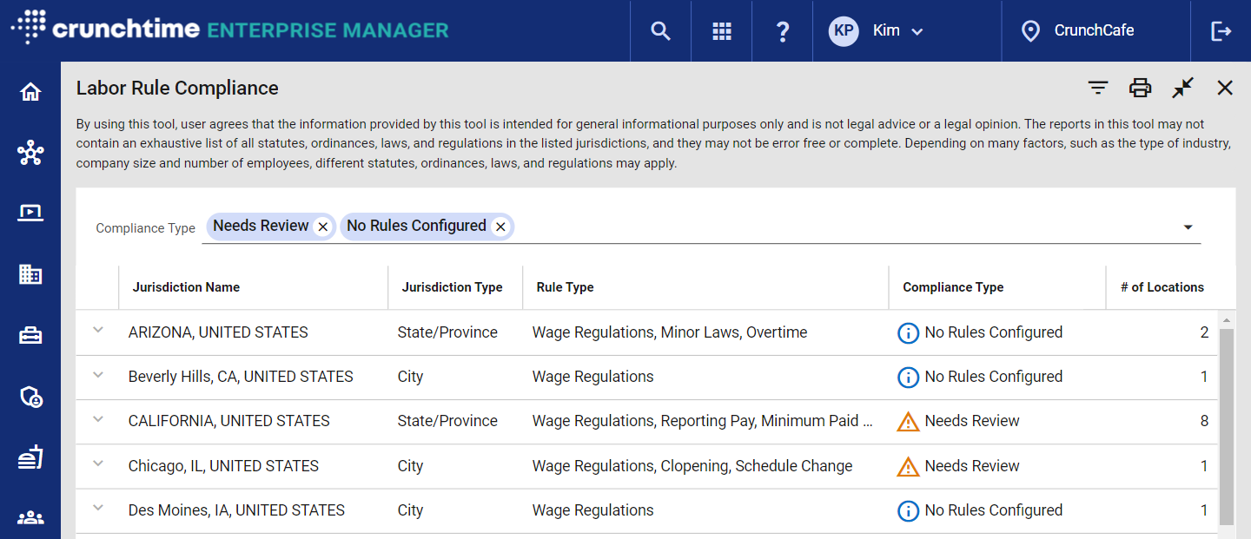This screenshot has width=1251, height=539.
Task: Open the Compliance Type dropdown arrow
Action: [x=1188, y=227]
